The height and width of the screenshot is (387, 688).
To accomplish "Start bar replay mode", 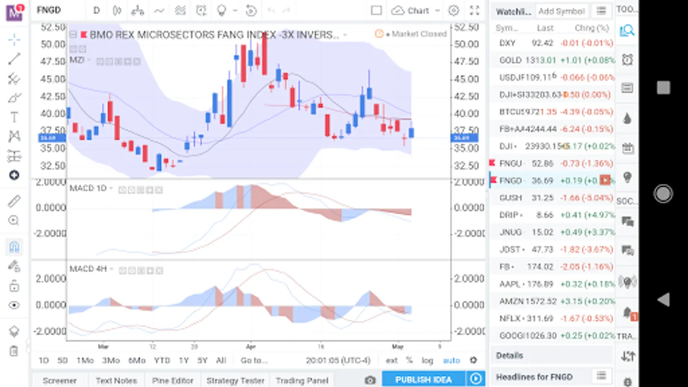I will (x=251, y=10).
